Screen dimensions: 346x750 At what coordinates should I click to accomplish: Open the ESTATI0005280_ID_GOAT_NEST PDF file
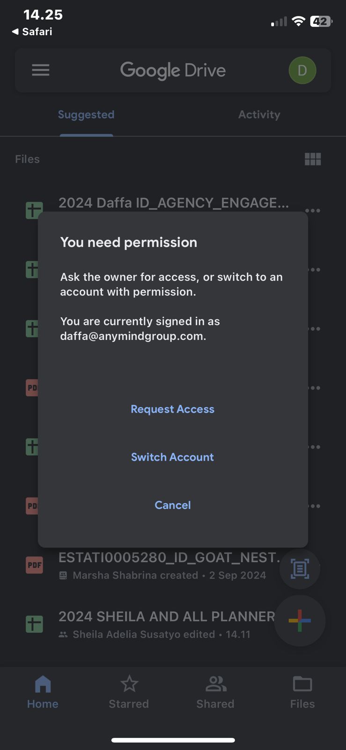[x=169, y=558]
